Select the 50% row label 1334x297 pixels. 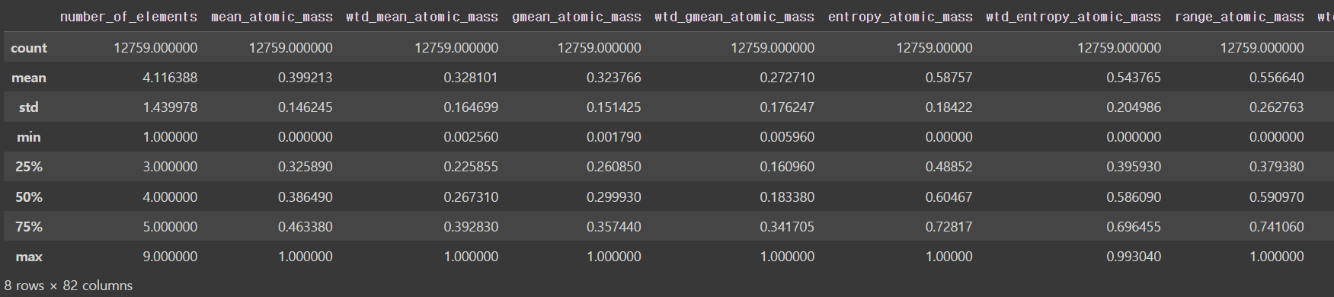29,197
